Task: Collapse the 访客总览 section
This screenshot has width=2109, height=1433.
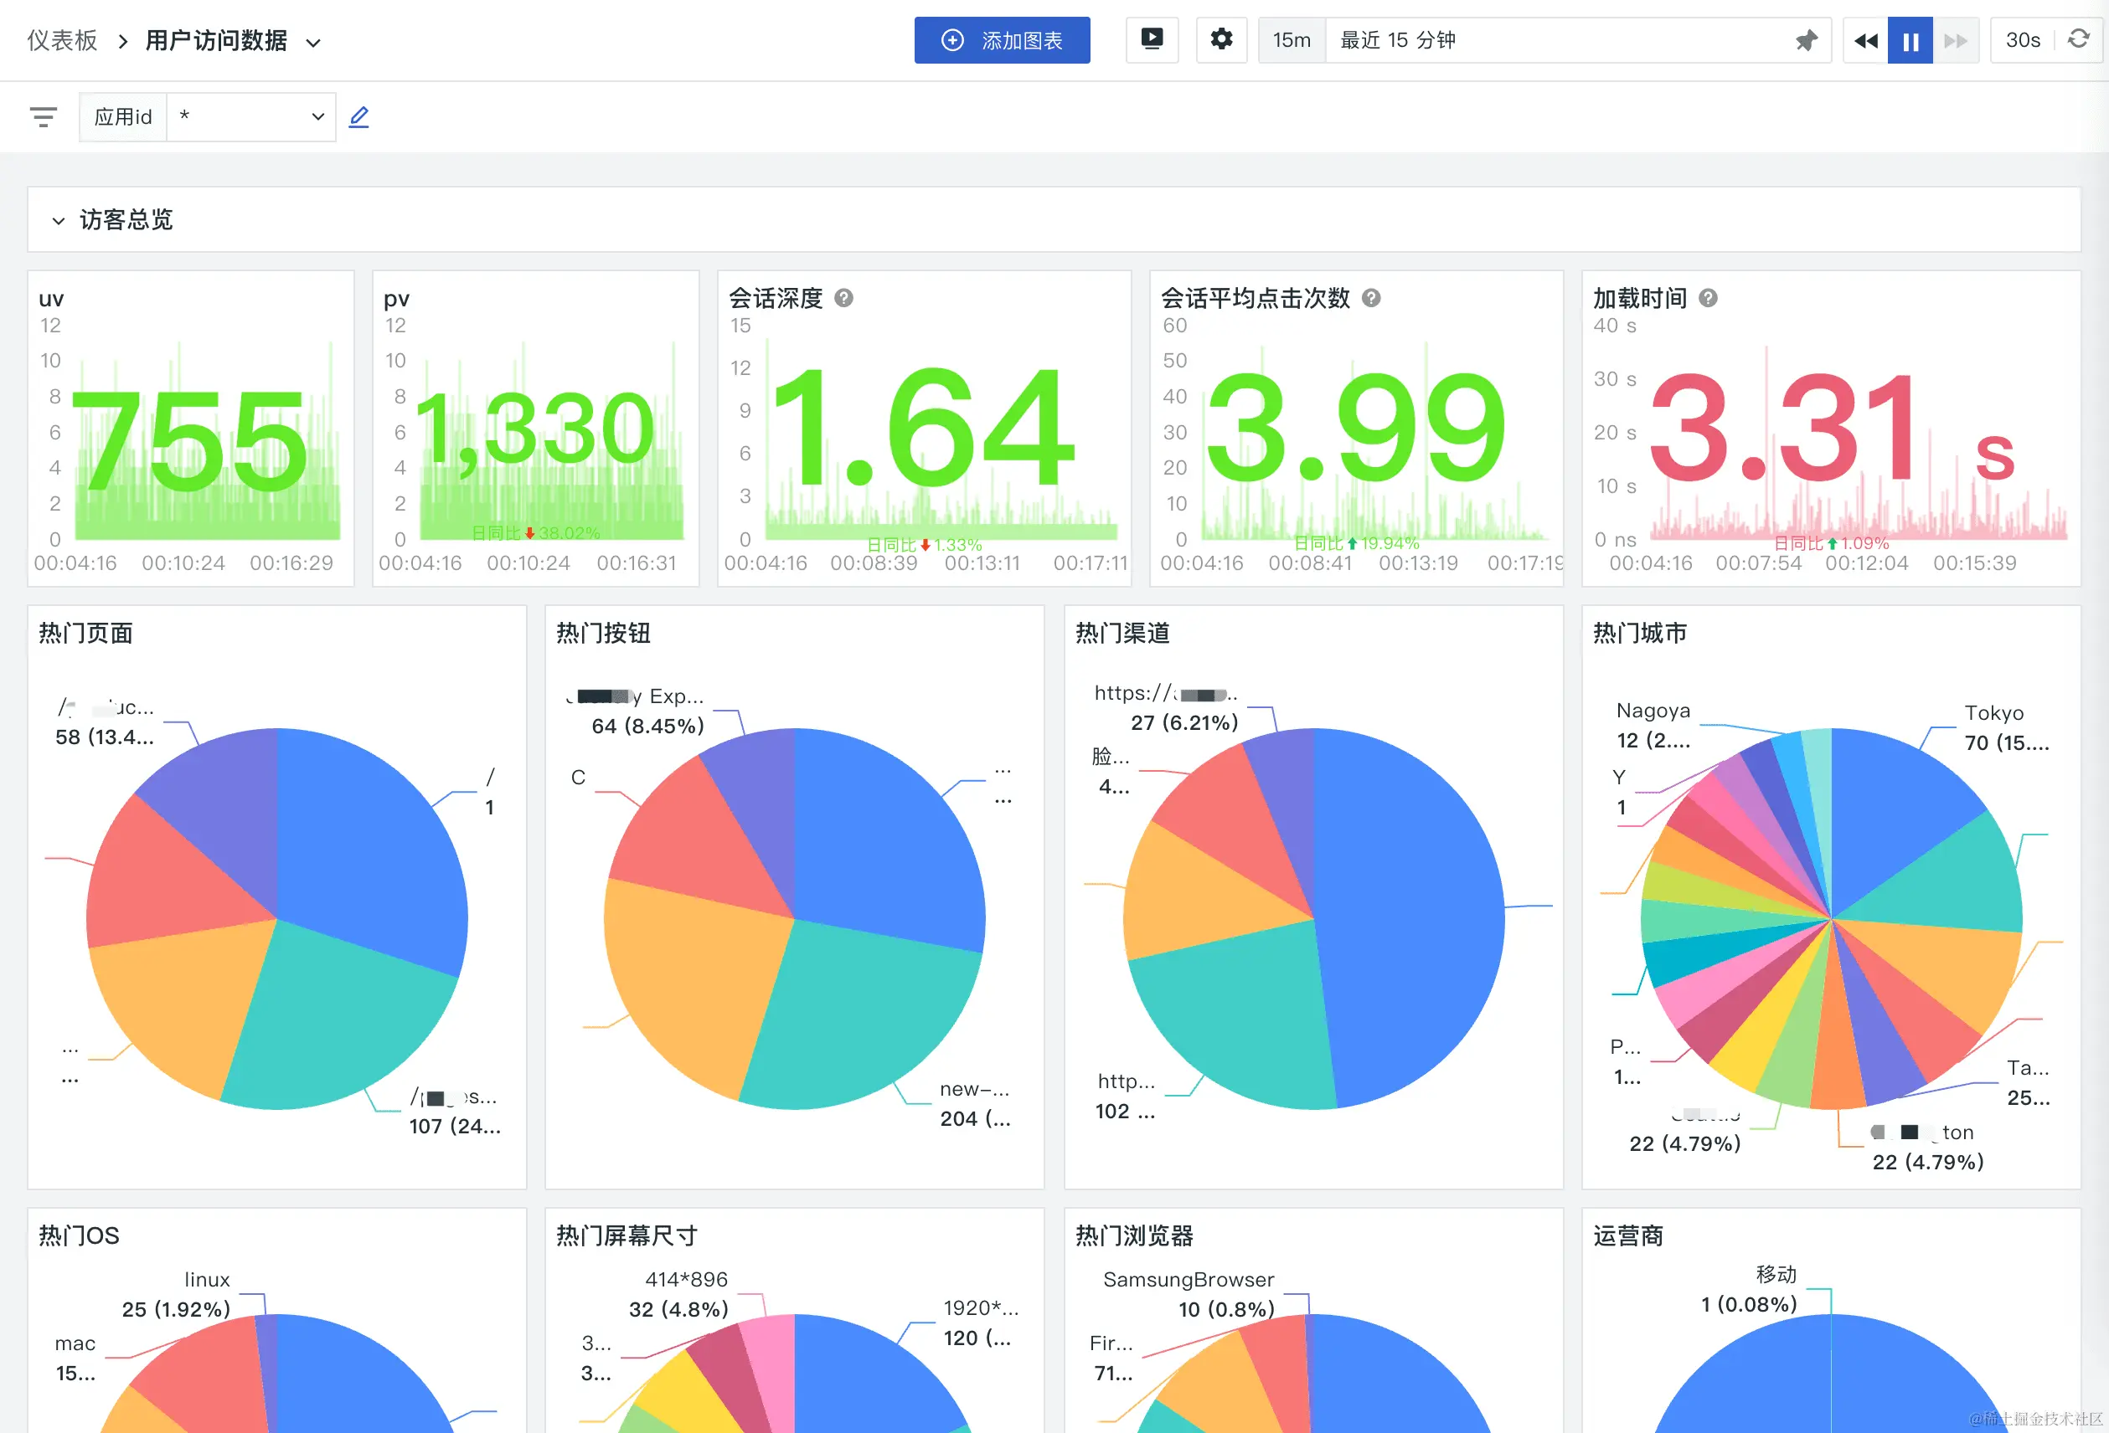Action: (x=58, y=220)
